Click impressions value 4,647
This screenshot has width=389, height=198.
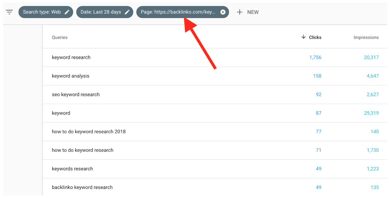[372, 76]
